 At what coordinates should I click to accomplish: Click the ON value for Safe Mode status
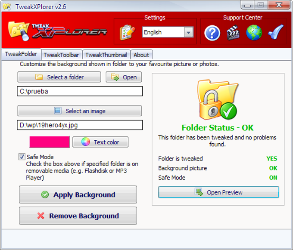[273, 178]
